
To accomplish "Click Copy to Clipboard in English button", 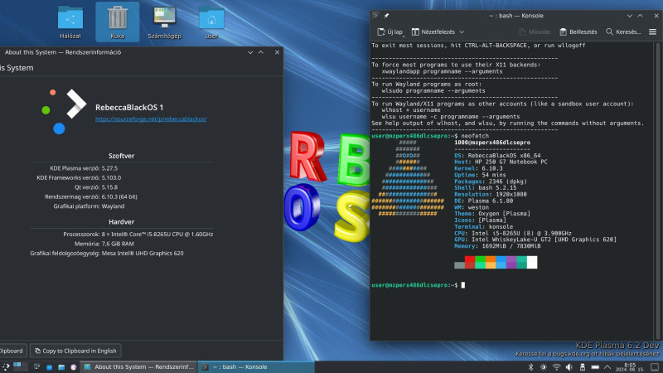I will click(x=75, y=351).
